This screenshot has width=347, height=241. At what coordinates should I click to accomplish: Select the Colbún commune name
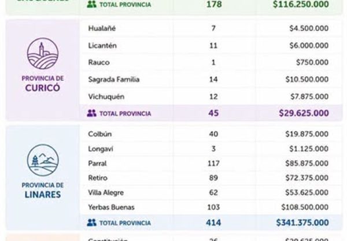pyautogui.click(x=100, y=134)
